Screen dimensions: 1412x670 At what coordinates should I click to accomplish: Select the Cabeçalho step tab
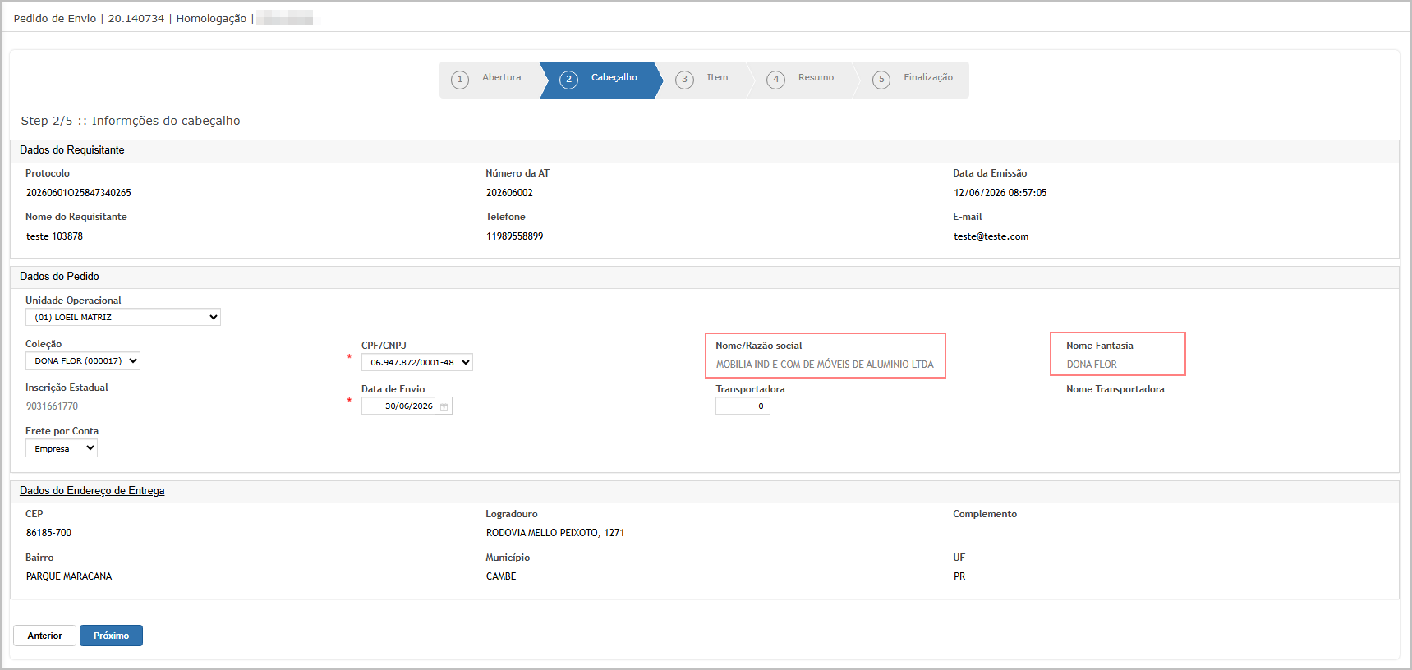click(x=600, y=80)
